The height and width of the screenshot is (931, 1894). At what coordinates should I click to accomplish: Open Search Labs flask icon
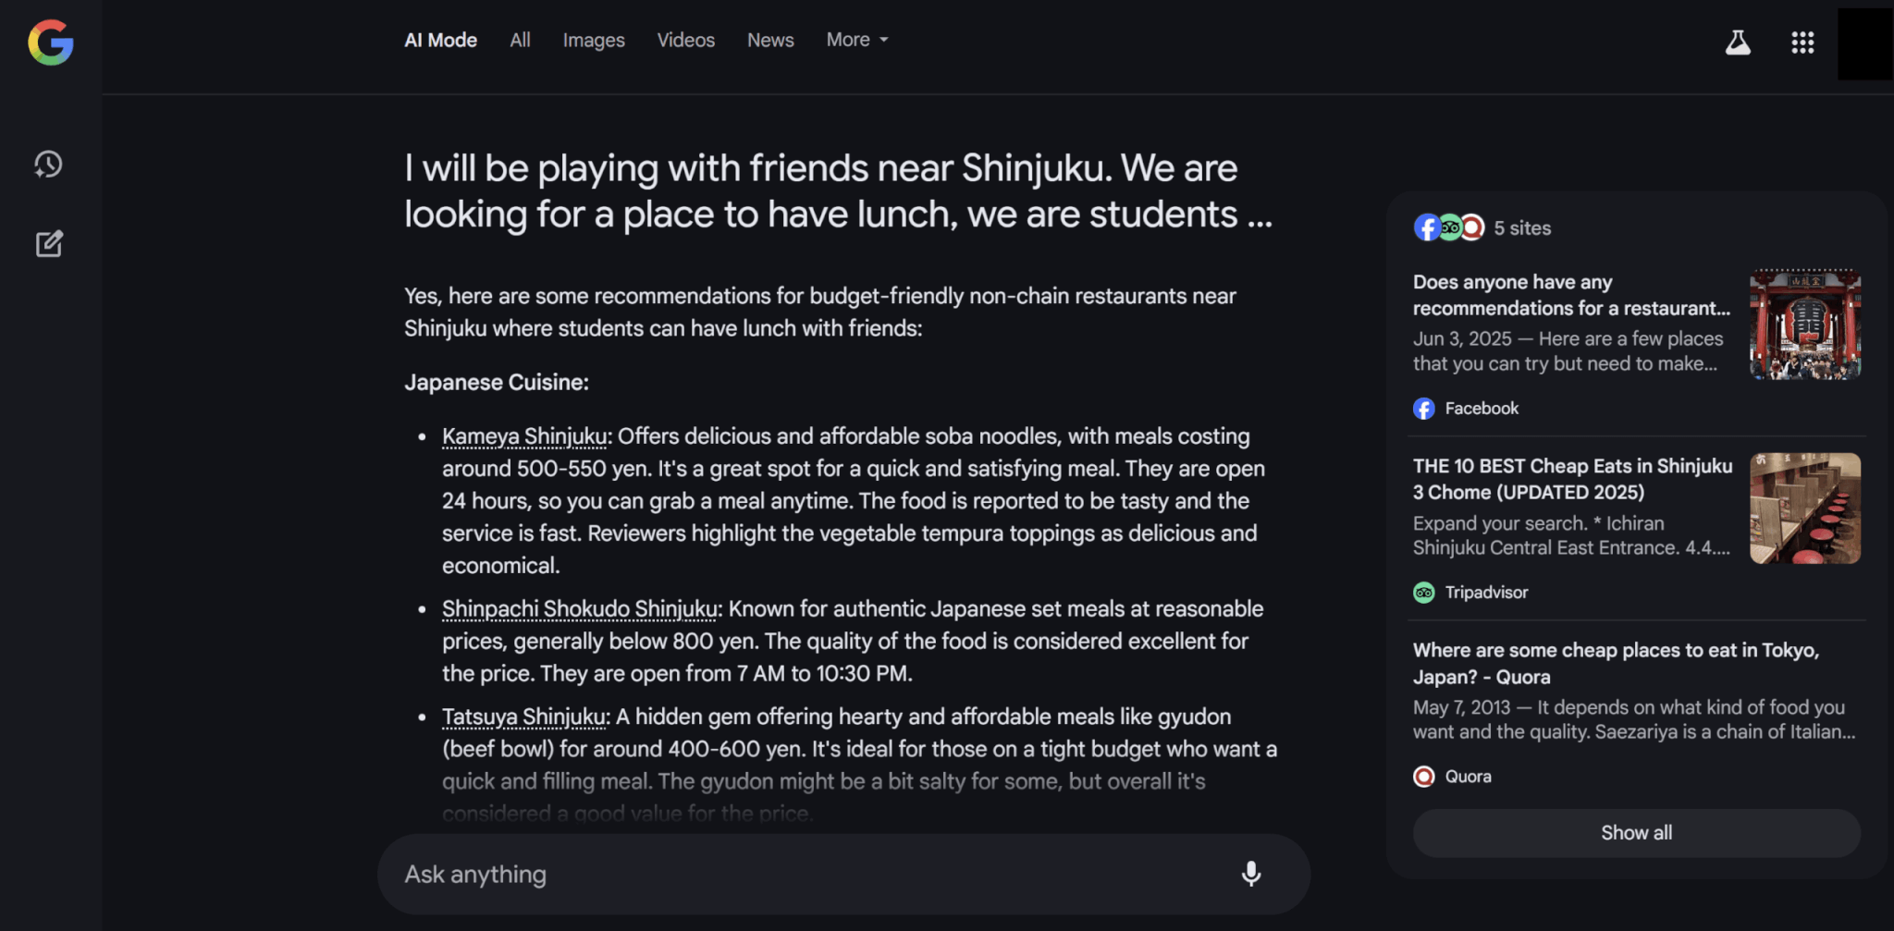1738,42
